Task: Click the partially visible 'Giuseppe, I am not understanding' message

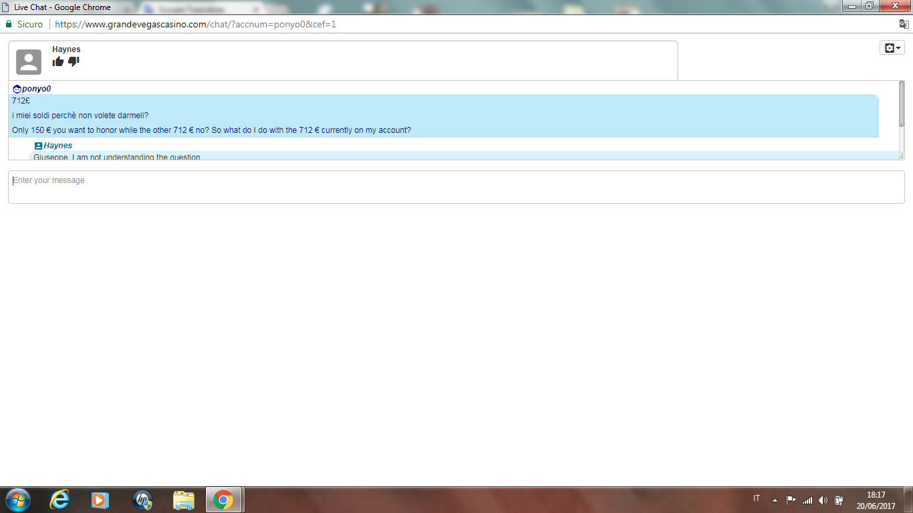Action: (117, 157)
